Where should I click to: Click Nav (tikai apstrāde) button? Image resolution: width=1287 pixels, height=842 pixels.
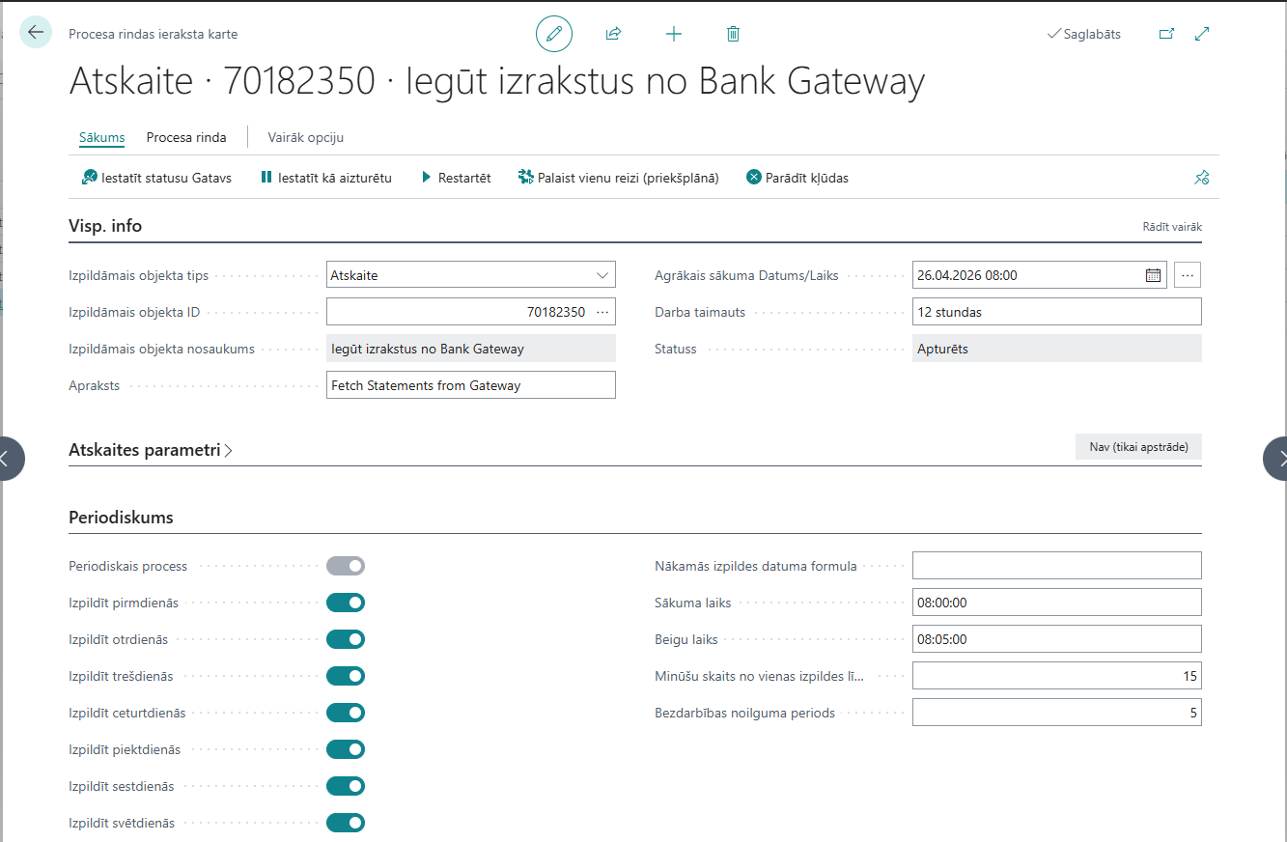coord(1138,447)
